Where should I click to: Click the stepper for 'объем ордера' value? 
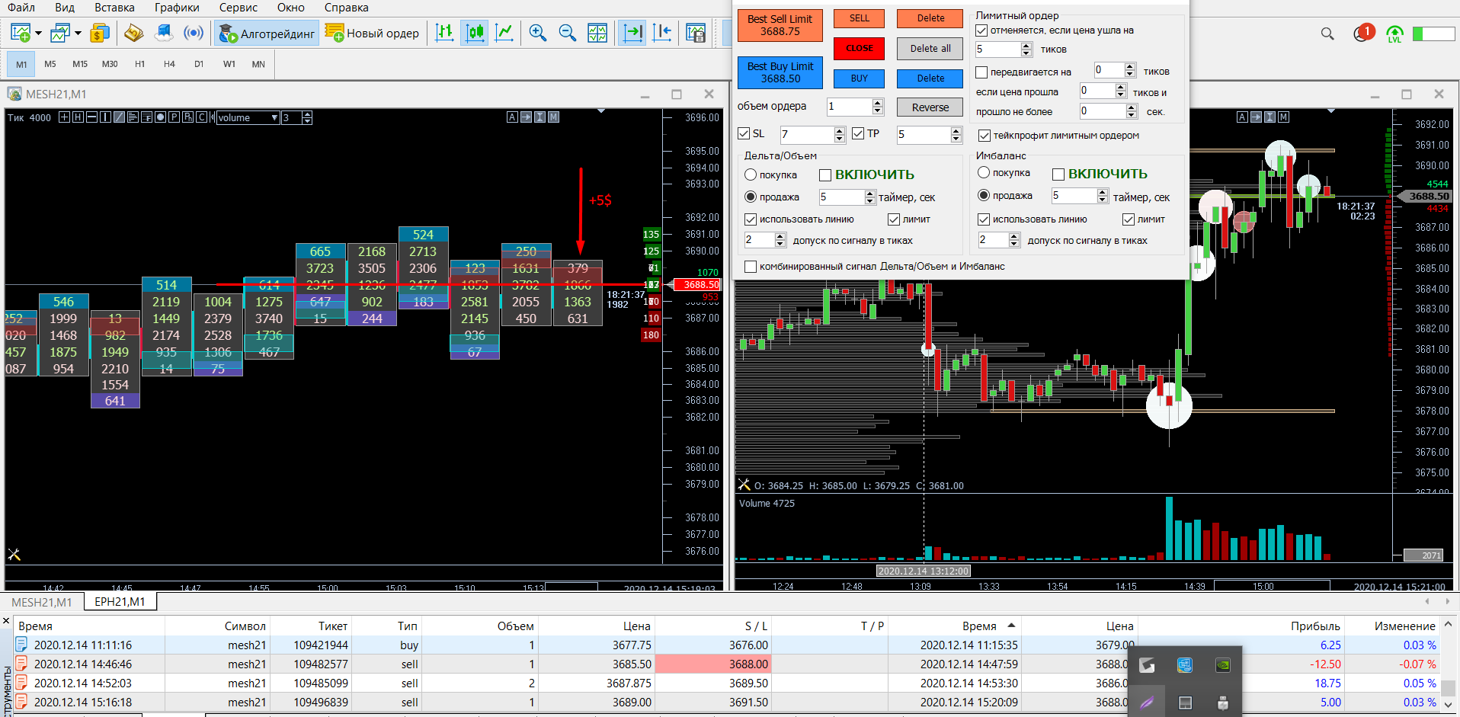878,107
